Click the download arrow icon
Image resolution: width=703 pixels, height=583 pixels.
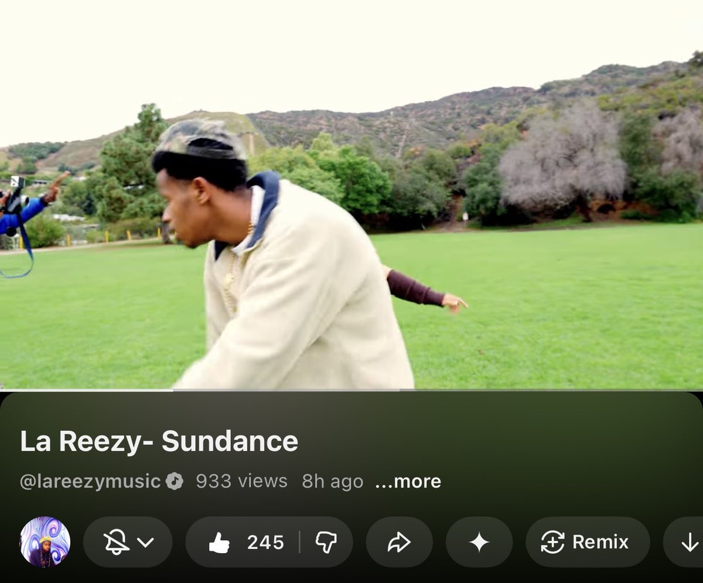click(690, 543)
